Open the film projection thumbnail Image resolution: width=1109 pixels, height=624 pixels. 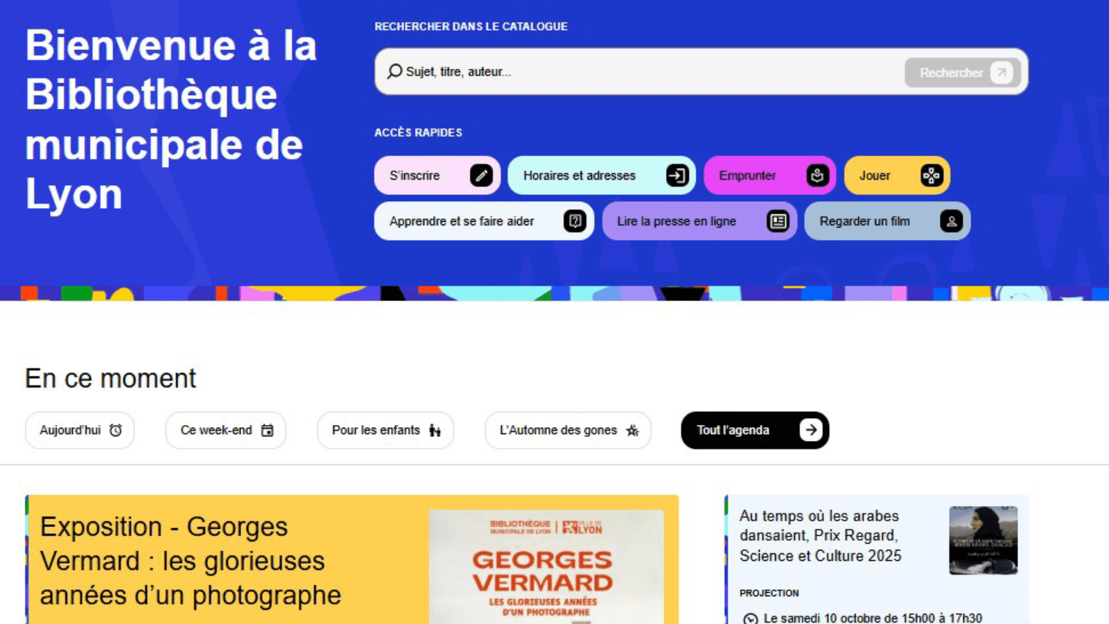coord(984,540)
